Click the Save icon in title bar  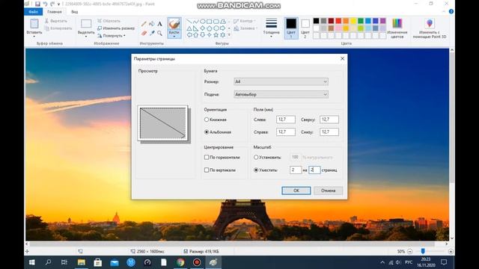point(37,4)
